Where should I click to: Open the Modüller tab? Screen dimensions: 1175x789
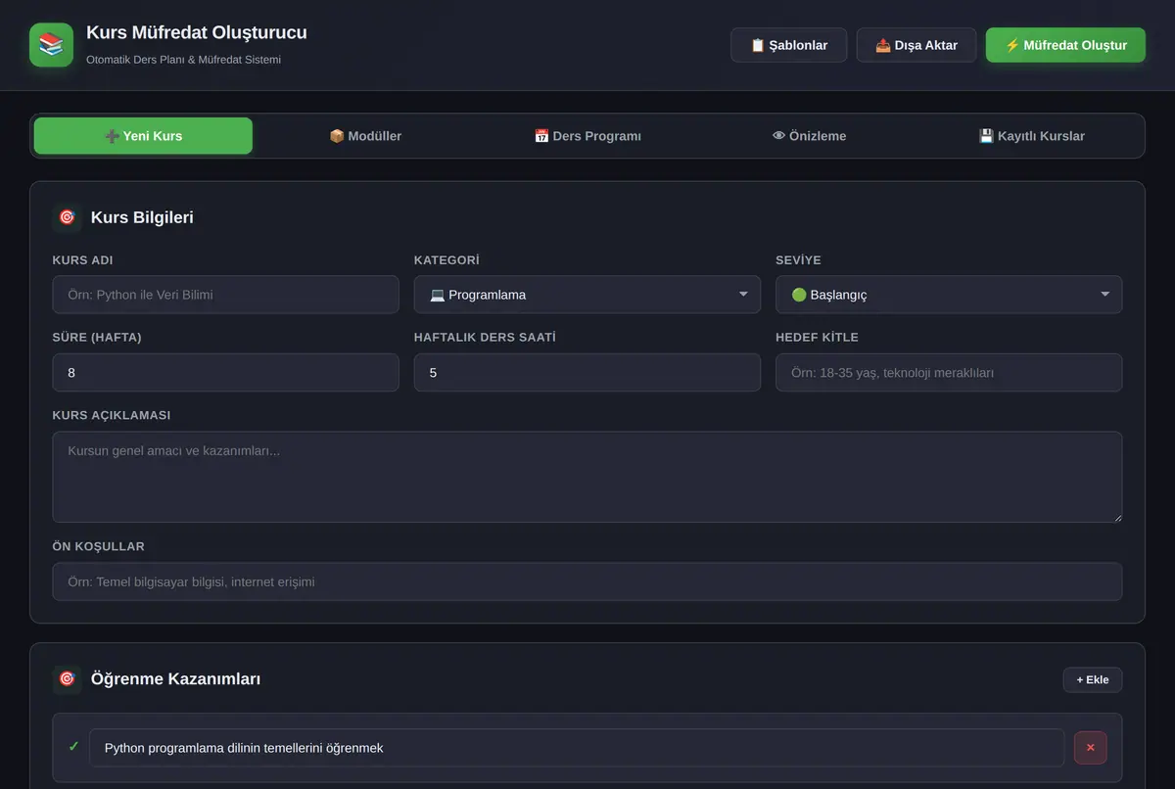tap(365, 136)
